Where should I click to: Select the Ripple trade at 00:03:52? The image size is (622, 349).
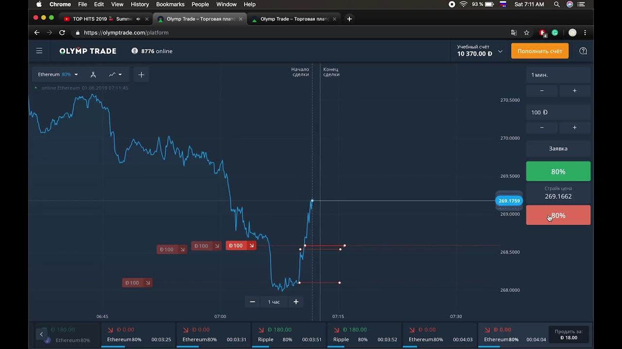pyautogui.click(x=364, y=335)
